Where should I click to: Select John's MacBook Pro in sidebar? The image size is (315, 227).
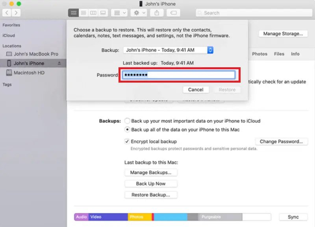(33, 54)
